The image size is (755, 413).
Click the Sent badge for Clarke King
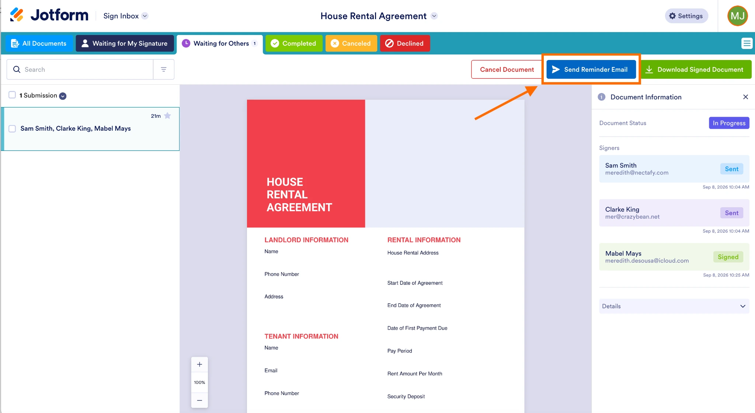click(x=731, y=213)
